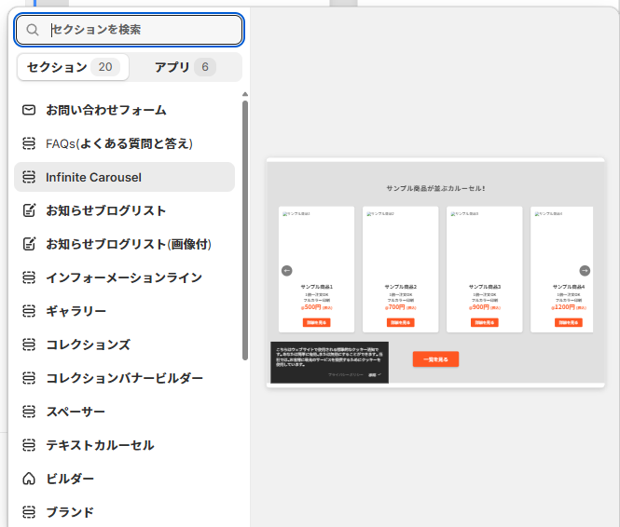Focus the セクションを検索 search field
The height and width of the screenshot is (527, 620).
(x=129, y=30)
